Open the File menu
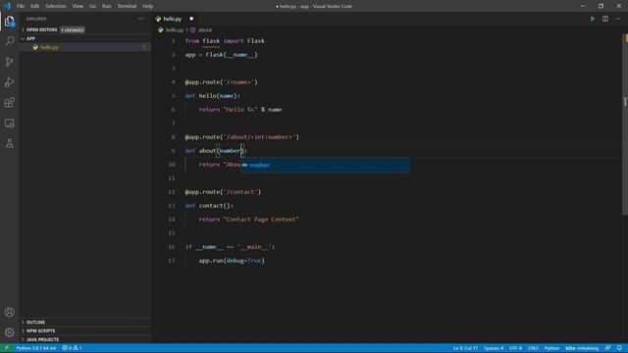 coord(21,6)
